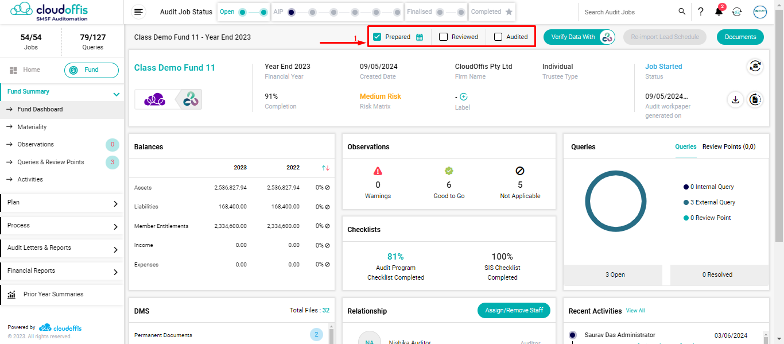
Task: Open notifications bell icon
Action: coord(719,11)
